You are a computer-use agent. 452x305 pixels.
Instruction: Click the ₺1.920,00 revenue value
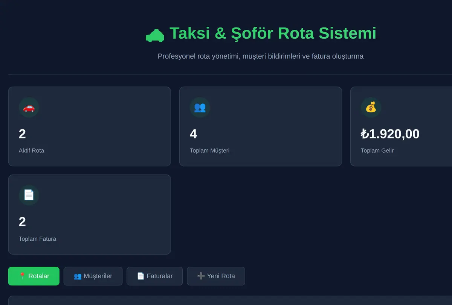390,134
